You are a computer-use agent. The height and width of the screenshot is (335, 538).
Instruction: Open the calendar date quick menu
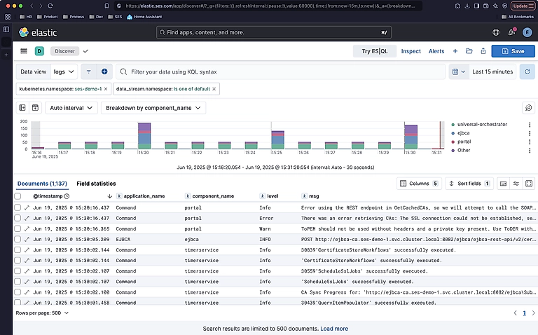[x=458, y=71]
